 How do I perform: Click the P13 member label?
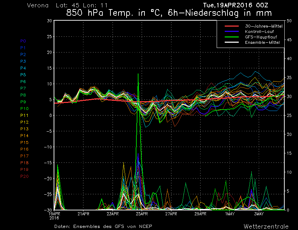click(x=24, y=129)
